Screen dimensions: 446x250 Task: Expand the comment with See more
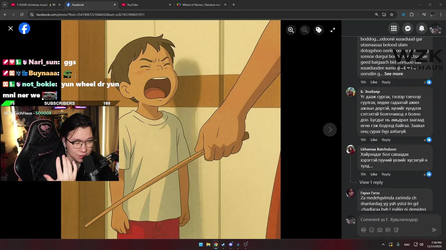pos(393,74)
